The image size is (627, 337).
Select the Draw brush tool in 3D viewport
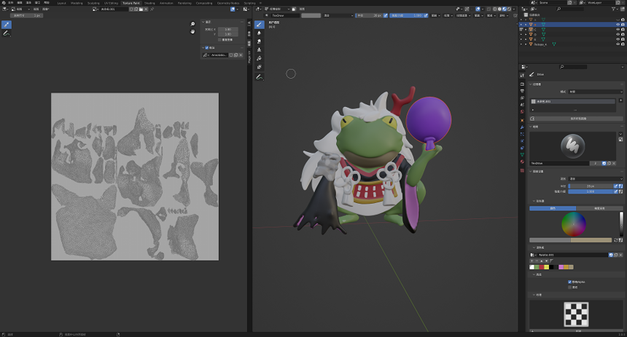click(259, 25)
